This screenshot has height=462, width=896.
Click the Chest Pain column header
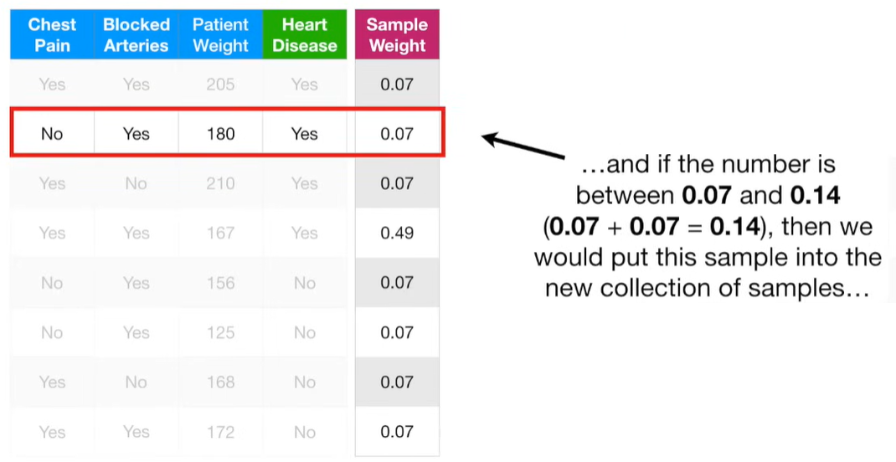point(52,34)
